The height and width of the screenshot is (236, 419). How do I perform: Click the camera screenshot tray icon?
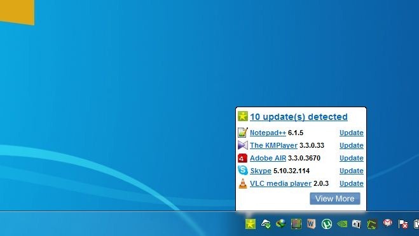pos(357,224)
